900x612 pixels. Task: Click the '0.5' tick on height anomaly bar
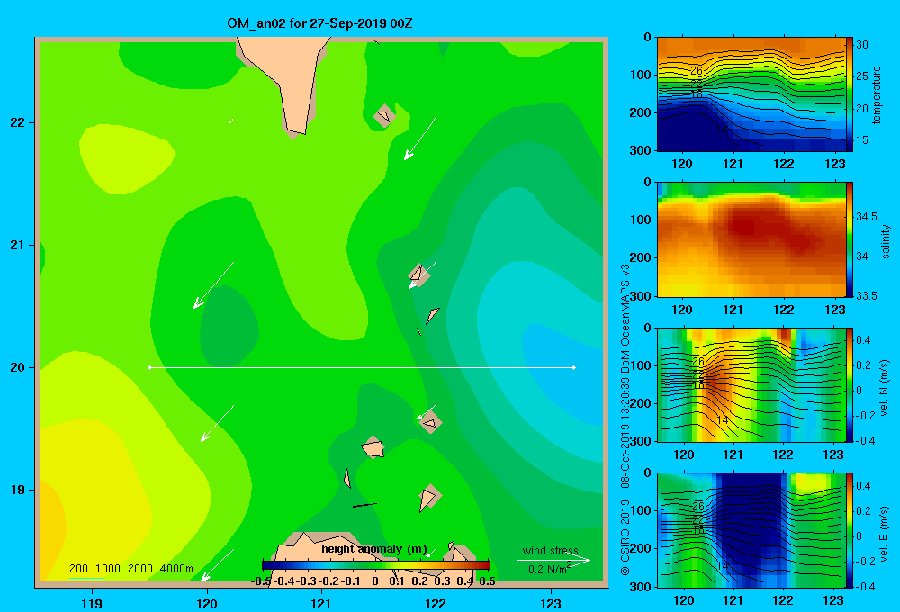tap(487, 581)
